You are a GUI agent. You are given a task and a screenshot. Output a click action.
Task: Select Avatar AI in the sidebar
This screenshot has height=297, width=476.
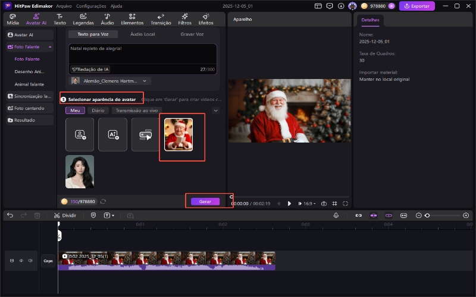tap(30, 35)
